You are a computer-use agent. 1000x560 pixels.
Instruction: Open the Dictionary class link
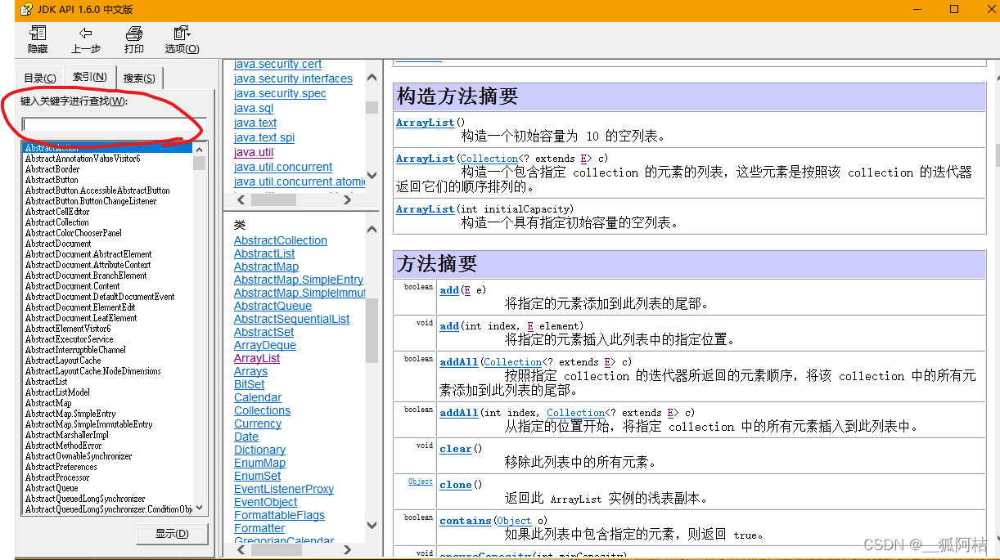click(259, 449)
